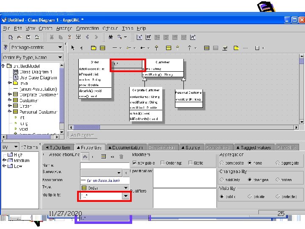The image size is (305, 229).
Task: Select the Generalization arrow tool
Action: 156,47
